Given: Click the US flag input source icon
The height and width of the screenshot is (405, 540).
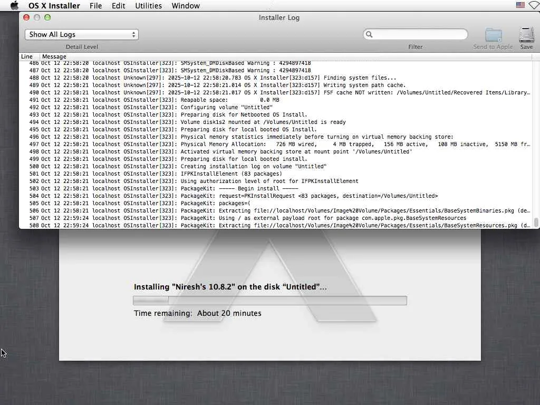Looking at the screenshot, I should tap(520, 5).
